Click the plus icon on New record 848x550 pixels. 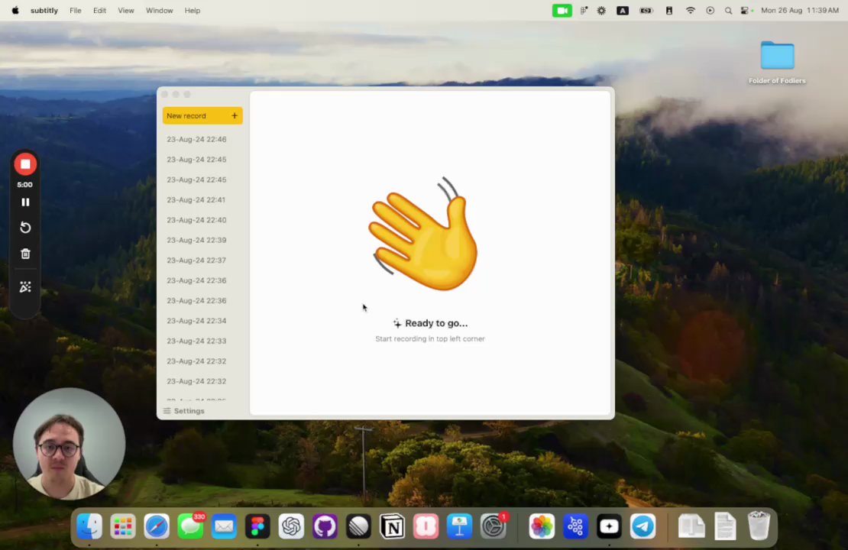click(235, 116)
